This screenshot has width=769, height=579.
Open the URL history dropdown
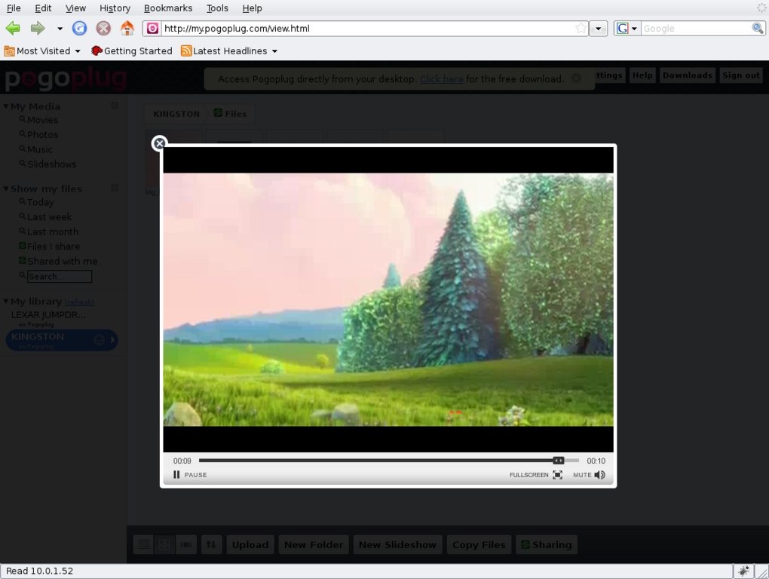tap(598, 29)
